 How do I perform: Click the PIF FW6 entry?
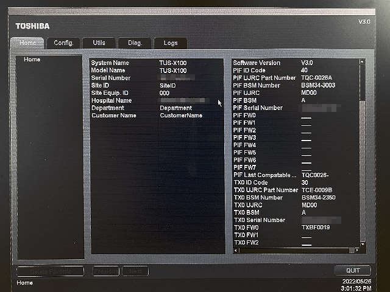(x=296, y=160)
